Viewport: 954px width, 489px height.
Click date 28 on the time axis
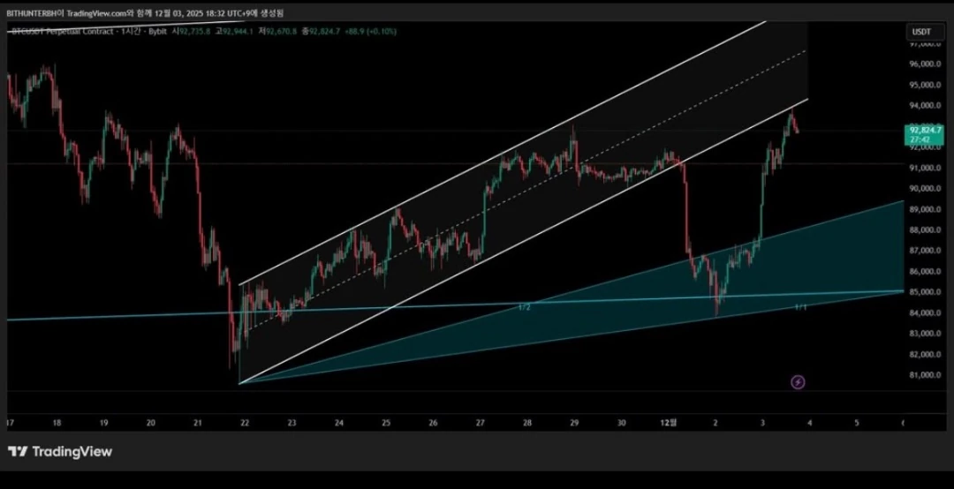point(526,423)
